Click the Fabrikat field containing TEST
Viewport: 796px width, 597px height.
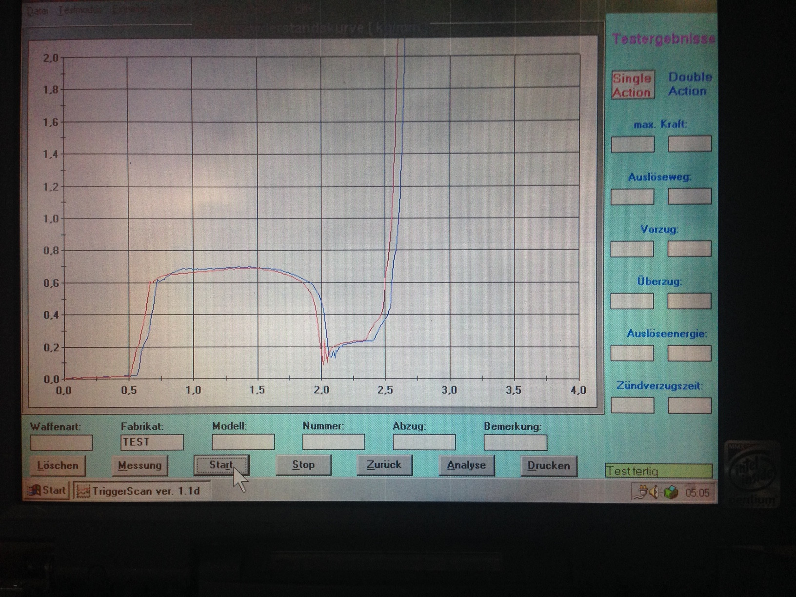pyautogui.click(x=152, y=442)
